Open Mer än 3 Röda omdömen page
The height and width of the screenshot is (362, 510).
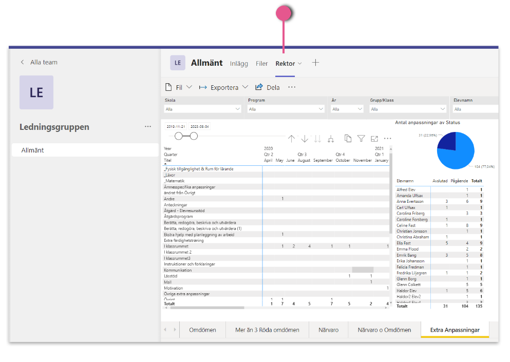click(267, 330)
